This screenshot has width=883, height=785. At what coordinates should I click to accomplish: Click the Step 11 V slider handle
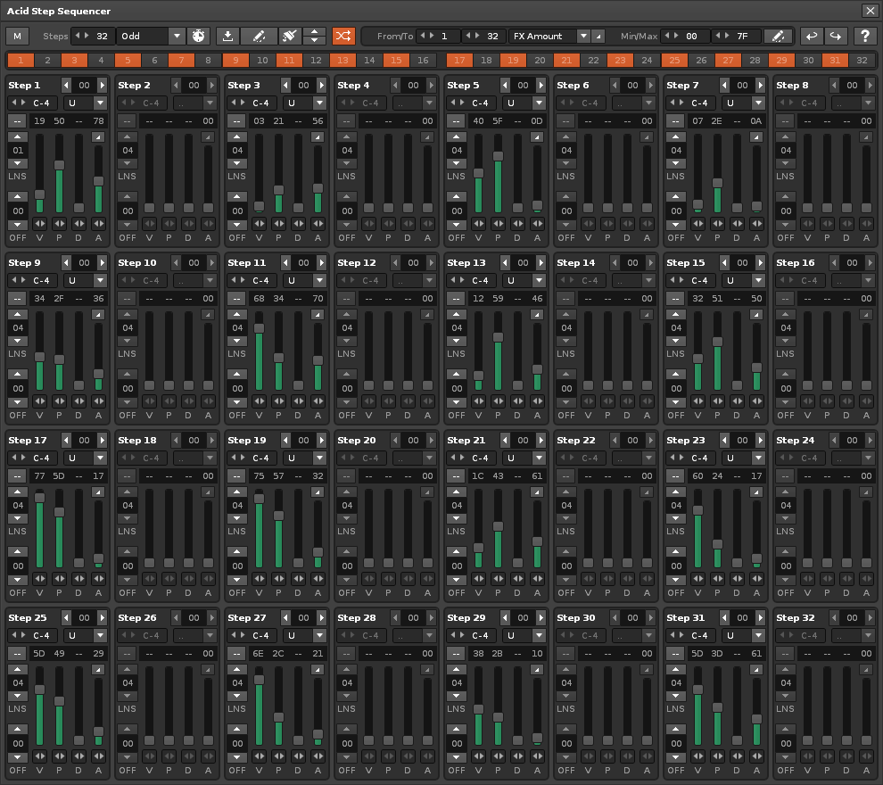pos(259,328)
